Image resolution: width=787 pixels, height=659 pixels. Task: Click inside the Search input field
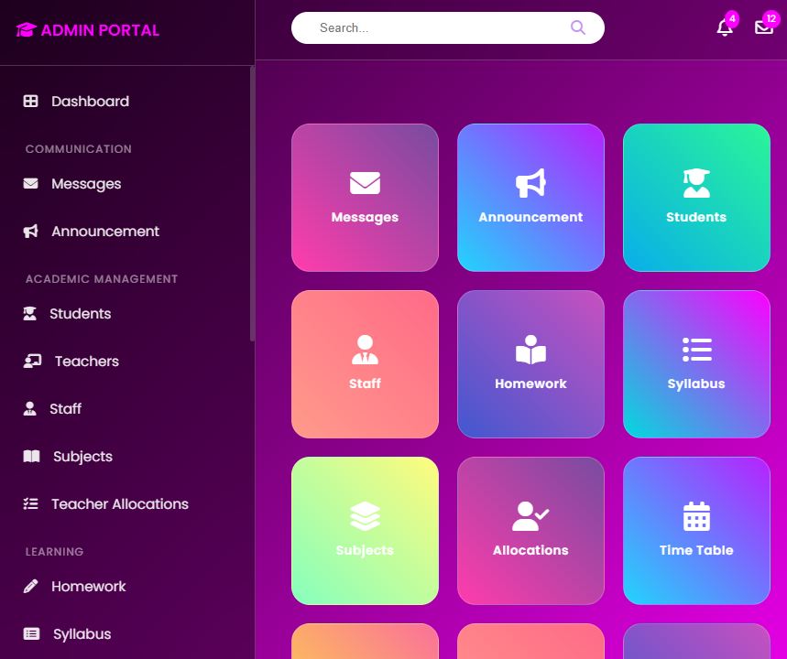point(448,27)
